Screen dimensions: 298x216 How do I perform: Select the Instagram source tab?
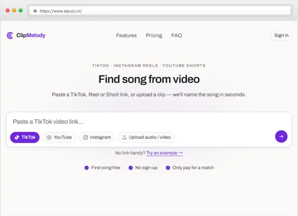click(97, 137)
